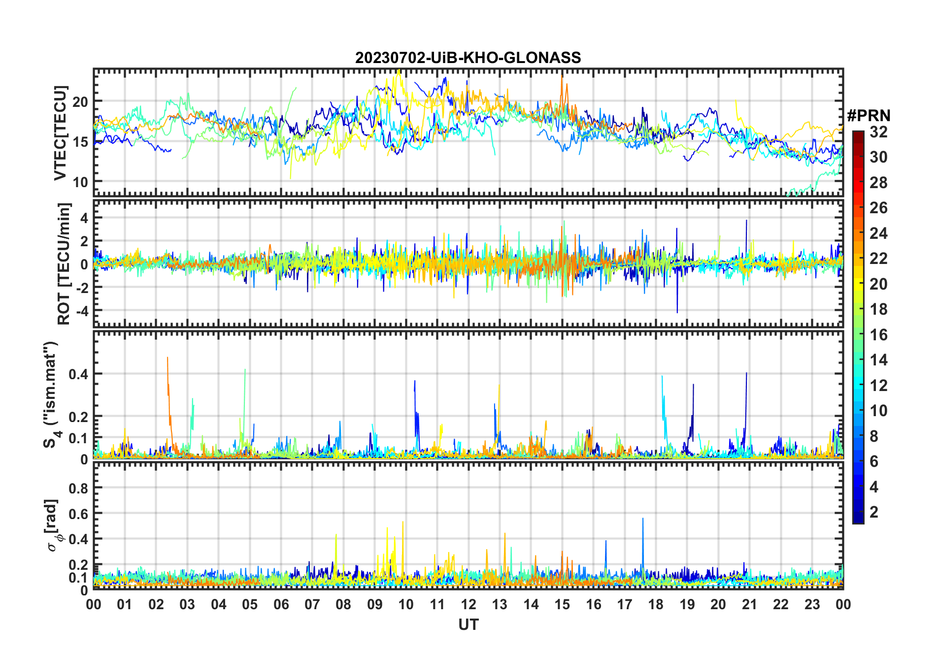Pick the colorbar tick label 32
The width and height of the screenshot is (937, 655).
tap(878, 132)
